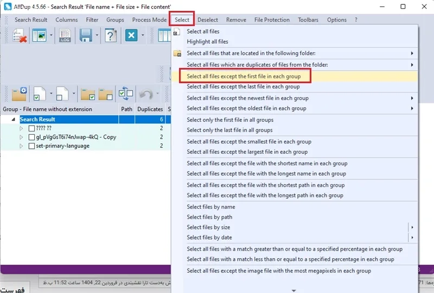
Task: Open the preview pane view icon
Action: tap(39, 35)
